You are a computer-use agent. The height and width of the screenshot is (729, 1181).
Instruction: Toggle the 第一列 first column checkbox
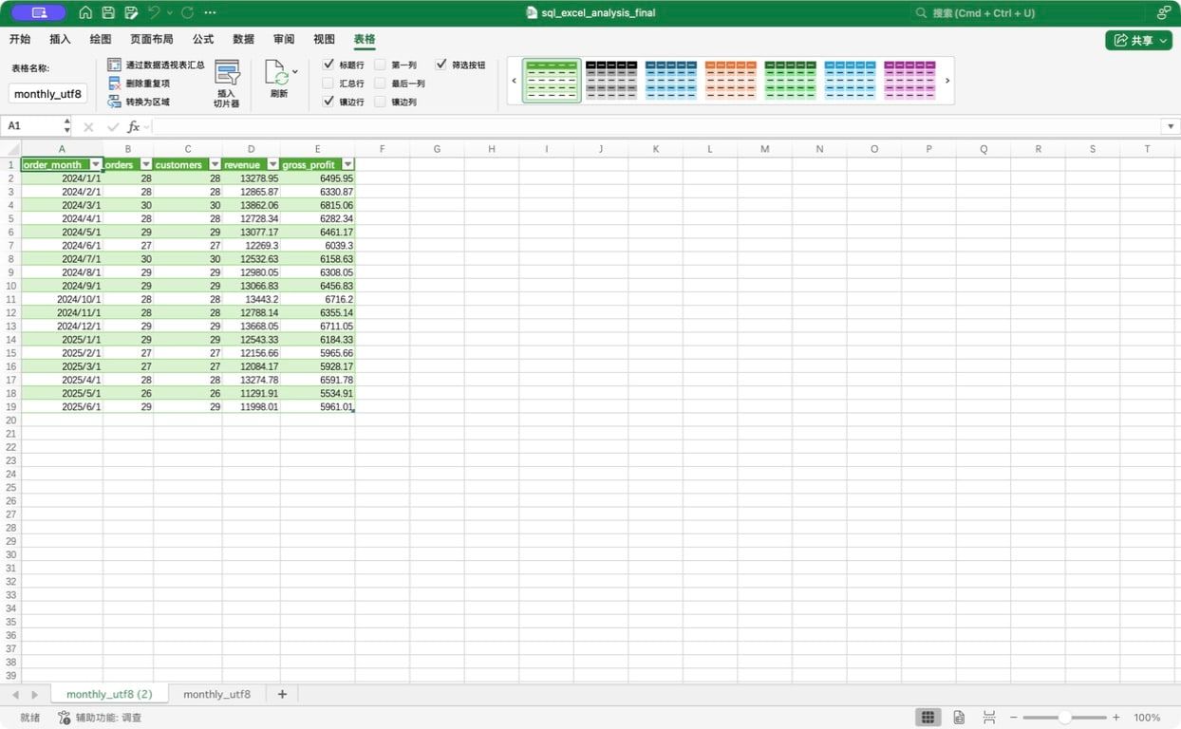coord(380,65)
